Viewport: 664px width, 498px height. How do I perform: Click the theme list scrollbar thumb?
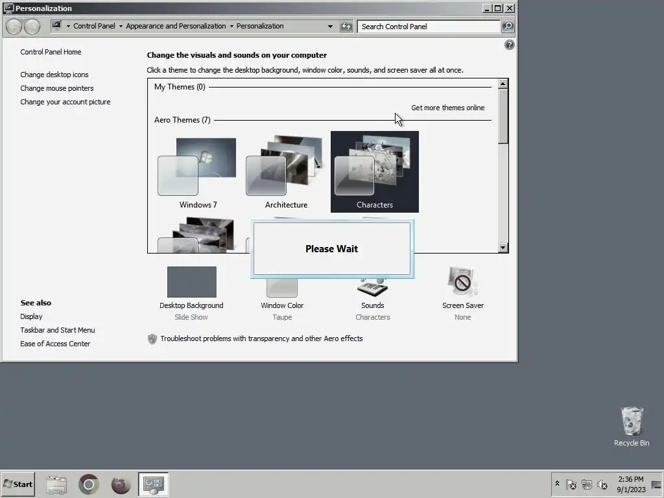point(503,117)
